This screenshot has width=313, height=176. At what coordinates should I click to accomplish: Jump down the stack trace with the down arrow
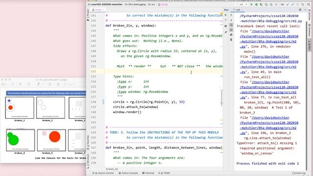231,20
